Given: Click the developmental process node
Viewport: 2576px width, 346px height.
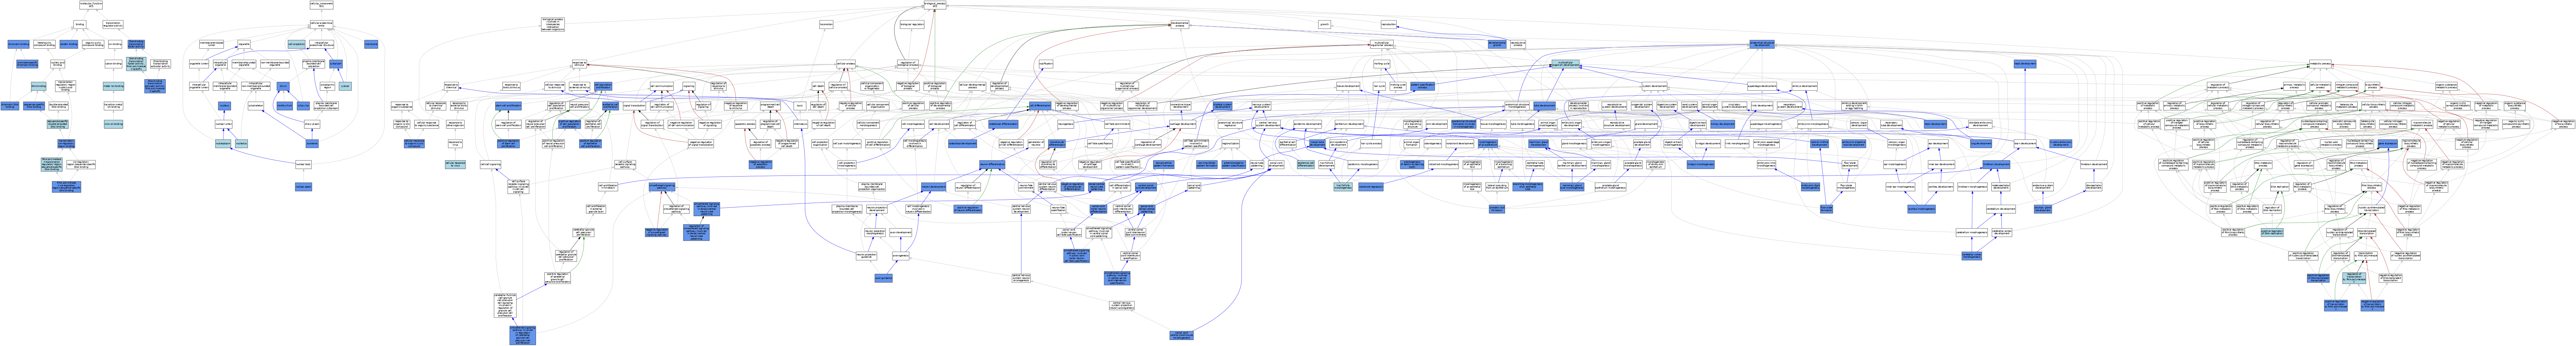Looking at the screenshot, I should tap(1180, 24).
